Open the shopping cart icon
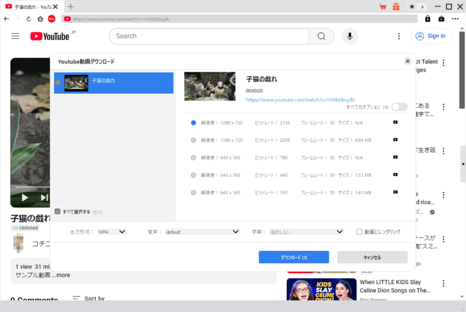 click(383, 7)
